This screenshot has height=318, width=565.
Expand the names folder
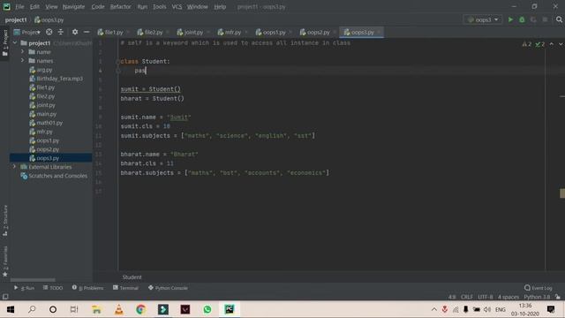coord(22,61)
